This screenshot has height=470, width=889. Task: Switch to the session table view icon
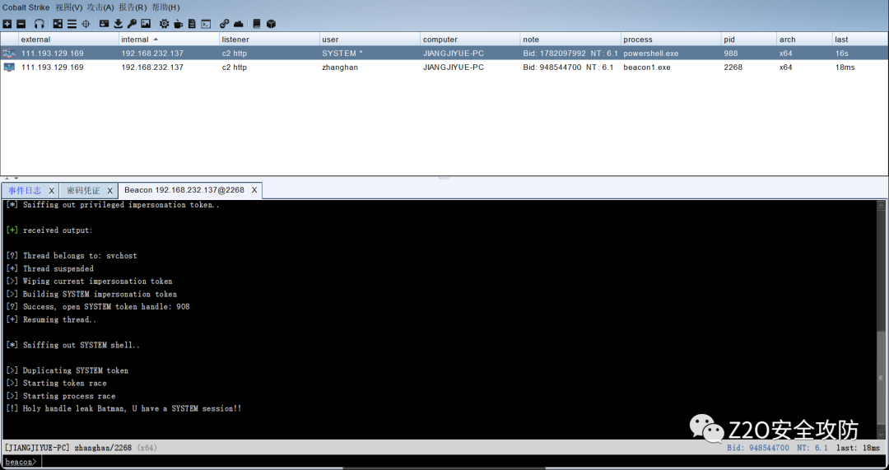[x=72, y=24]
